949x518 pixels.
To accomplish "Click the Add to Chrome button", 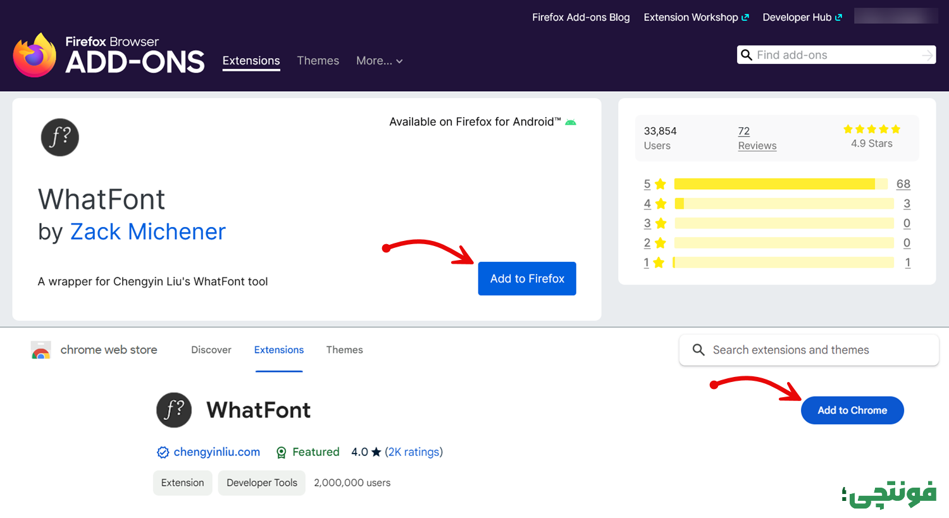I will (852, 410).
